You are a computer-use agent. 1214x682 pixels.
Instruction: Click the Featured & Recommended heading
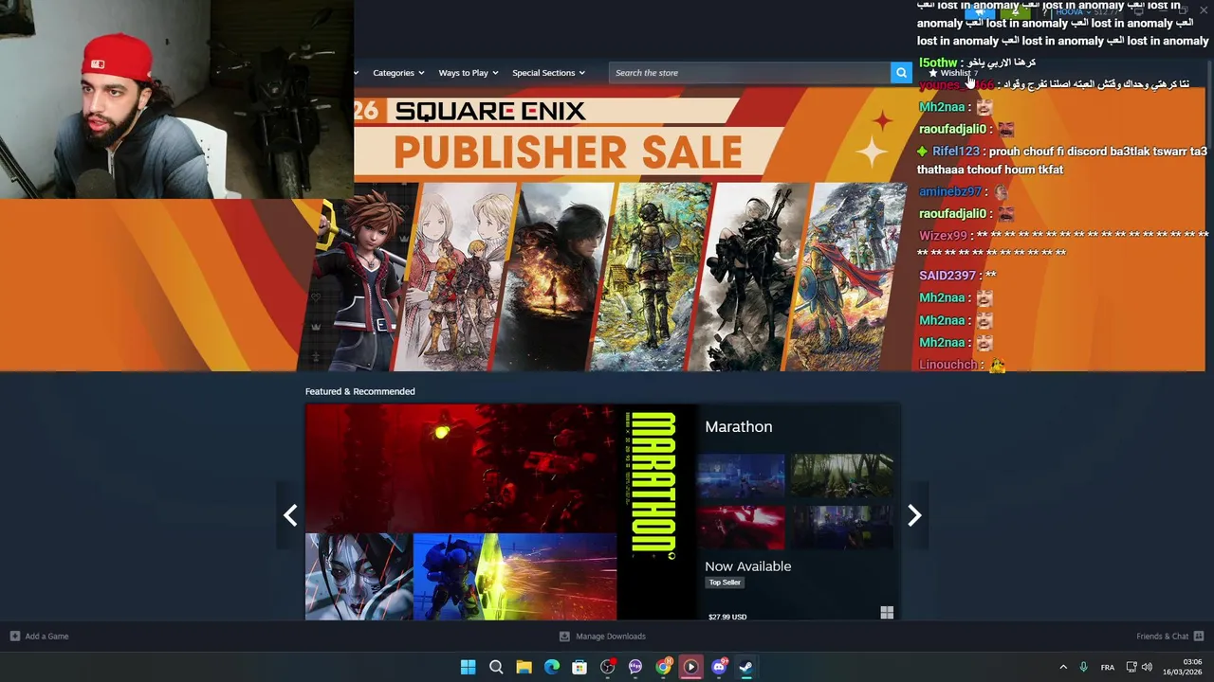(x=359, y=391)
